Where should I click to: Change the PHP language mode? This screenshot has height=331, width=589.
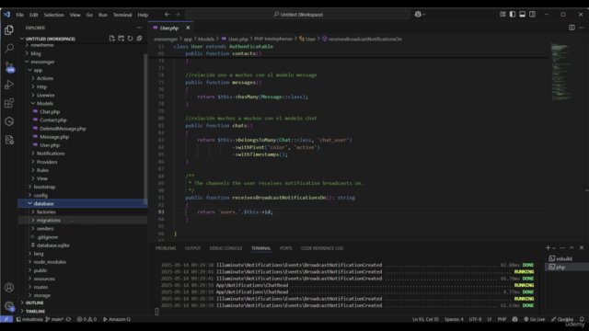click(502, 319)
